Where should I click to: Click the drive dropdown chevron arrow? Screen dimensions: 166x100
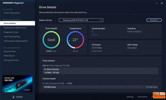tap(101, 20)
